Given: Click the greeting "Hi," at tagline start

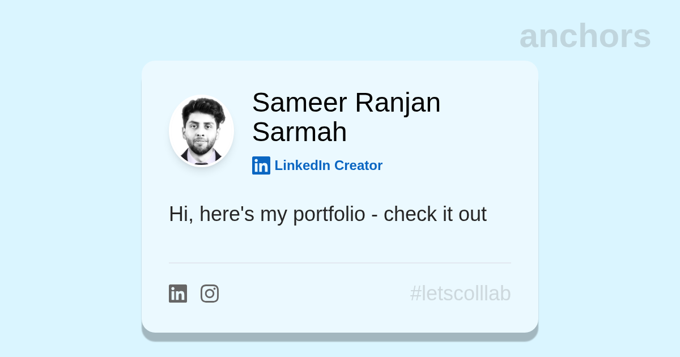Looking at the screenshot, I should (x=181, y=214).
